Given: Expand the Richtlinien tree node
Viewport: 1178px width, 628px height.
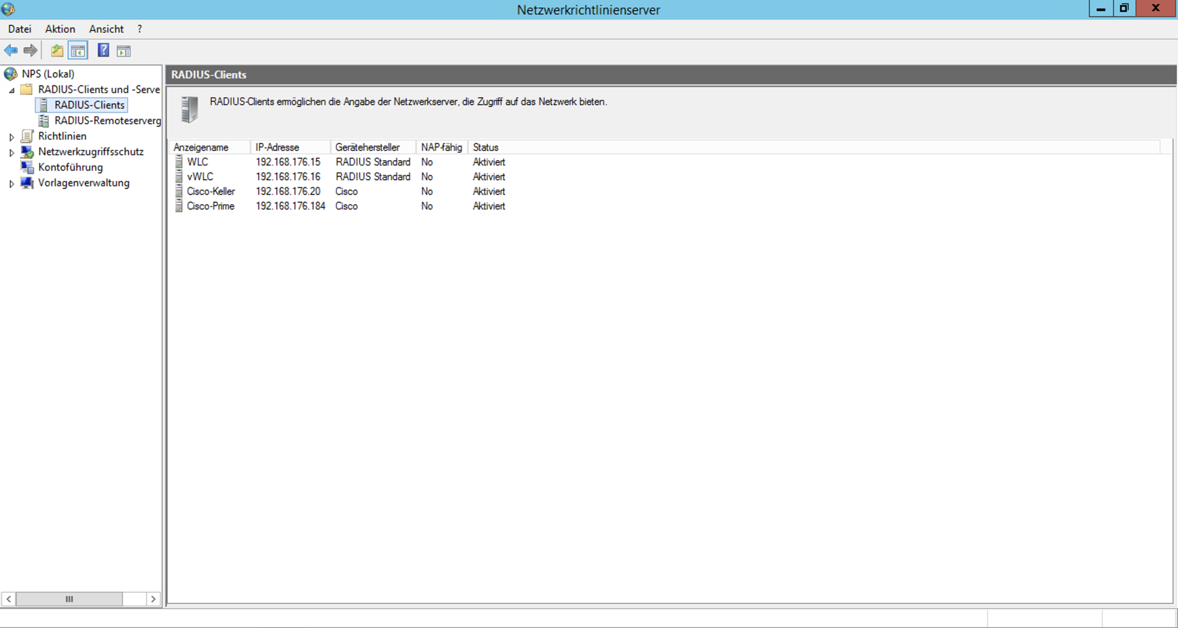Looking at the screenshot, I should pyautogui.click(x=12, y=137).
